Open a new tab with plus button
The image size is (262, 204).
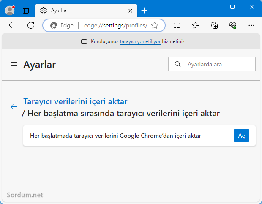click(x=145, y=11)
